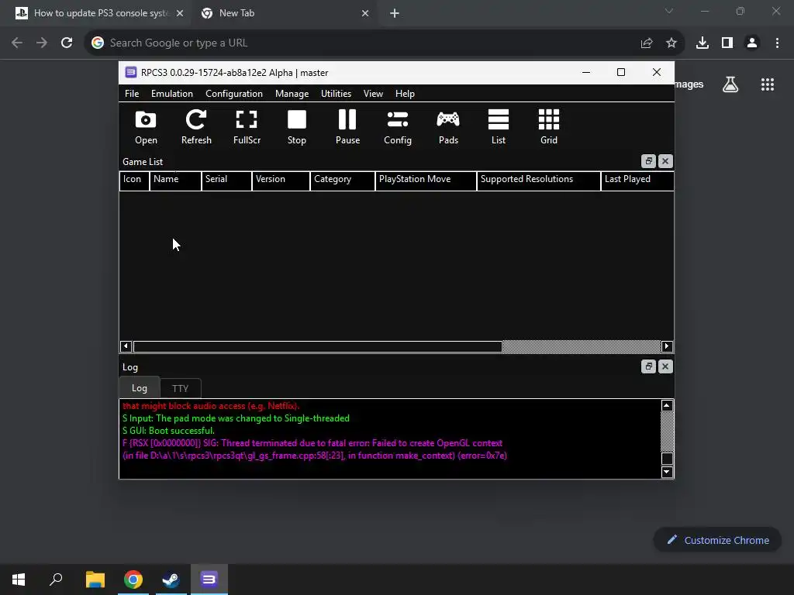The image size is (794, 595).
Task: Open the File menu
Action: coord(132,94)
